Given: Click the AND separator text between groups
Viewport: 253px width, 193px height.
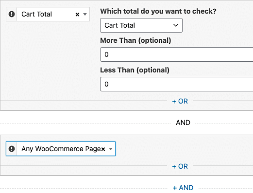Looking at the screenshot, I should [183, 123].
